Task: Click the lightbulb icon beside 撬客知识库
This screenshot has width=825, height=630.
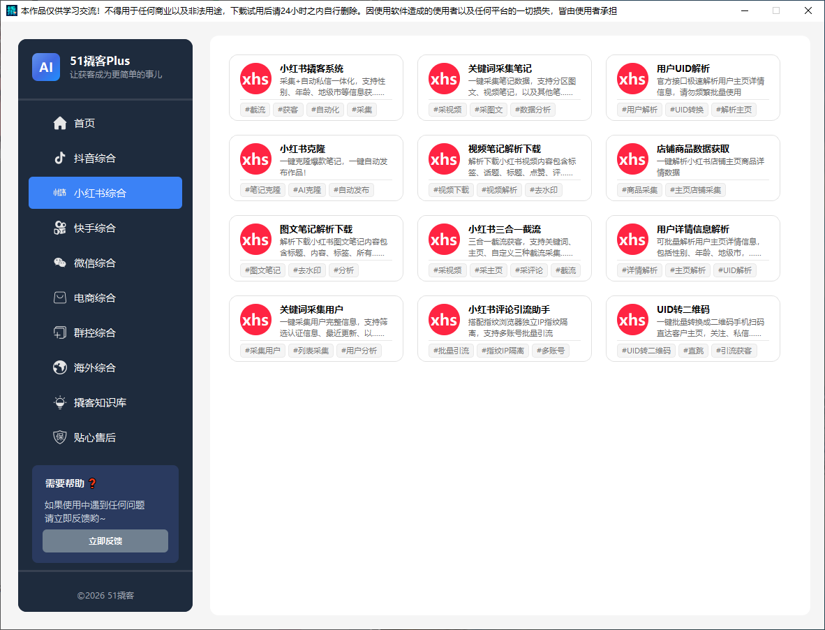Action: (60, 402)
